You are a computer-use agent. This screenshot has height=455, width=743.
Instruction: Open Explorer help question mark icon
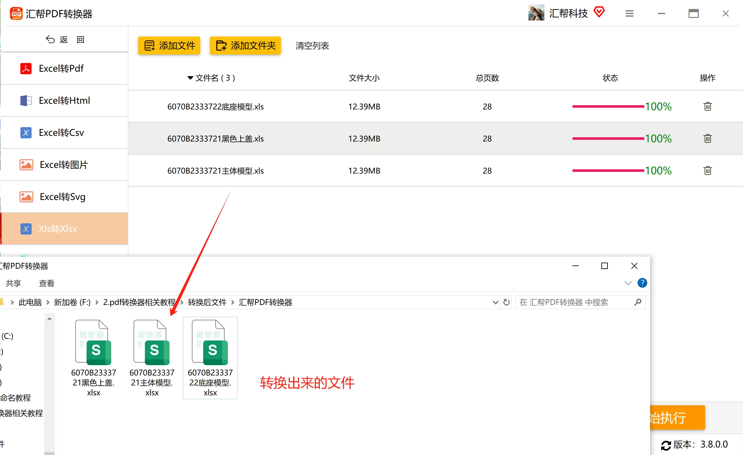[x=642, y=283]
